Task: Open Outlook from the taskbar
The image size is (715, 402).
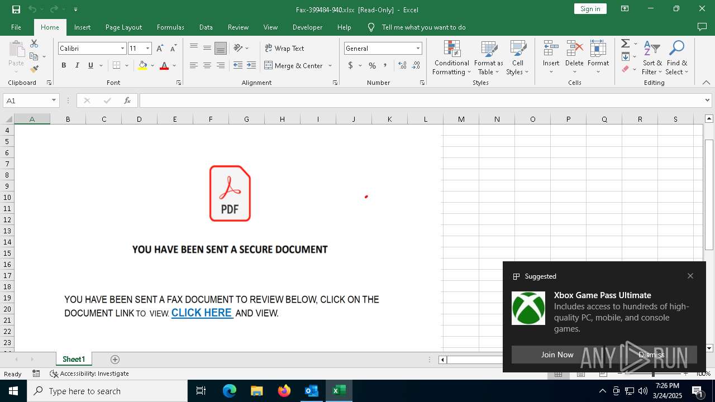Action: [311, 391]
